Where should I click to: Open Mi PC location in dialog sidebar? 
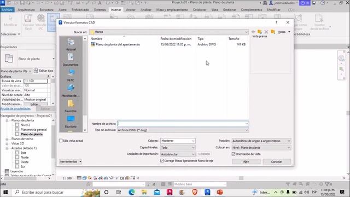point(71,75)
